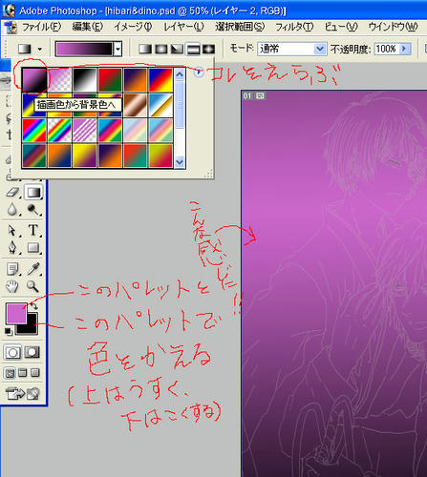Pick the chrome blue-sky gradient preset
Viewport: 427px width, 477px height.
coord(160,105)
